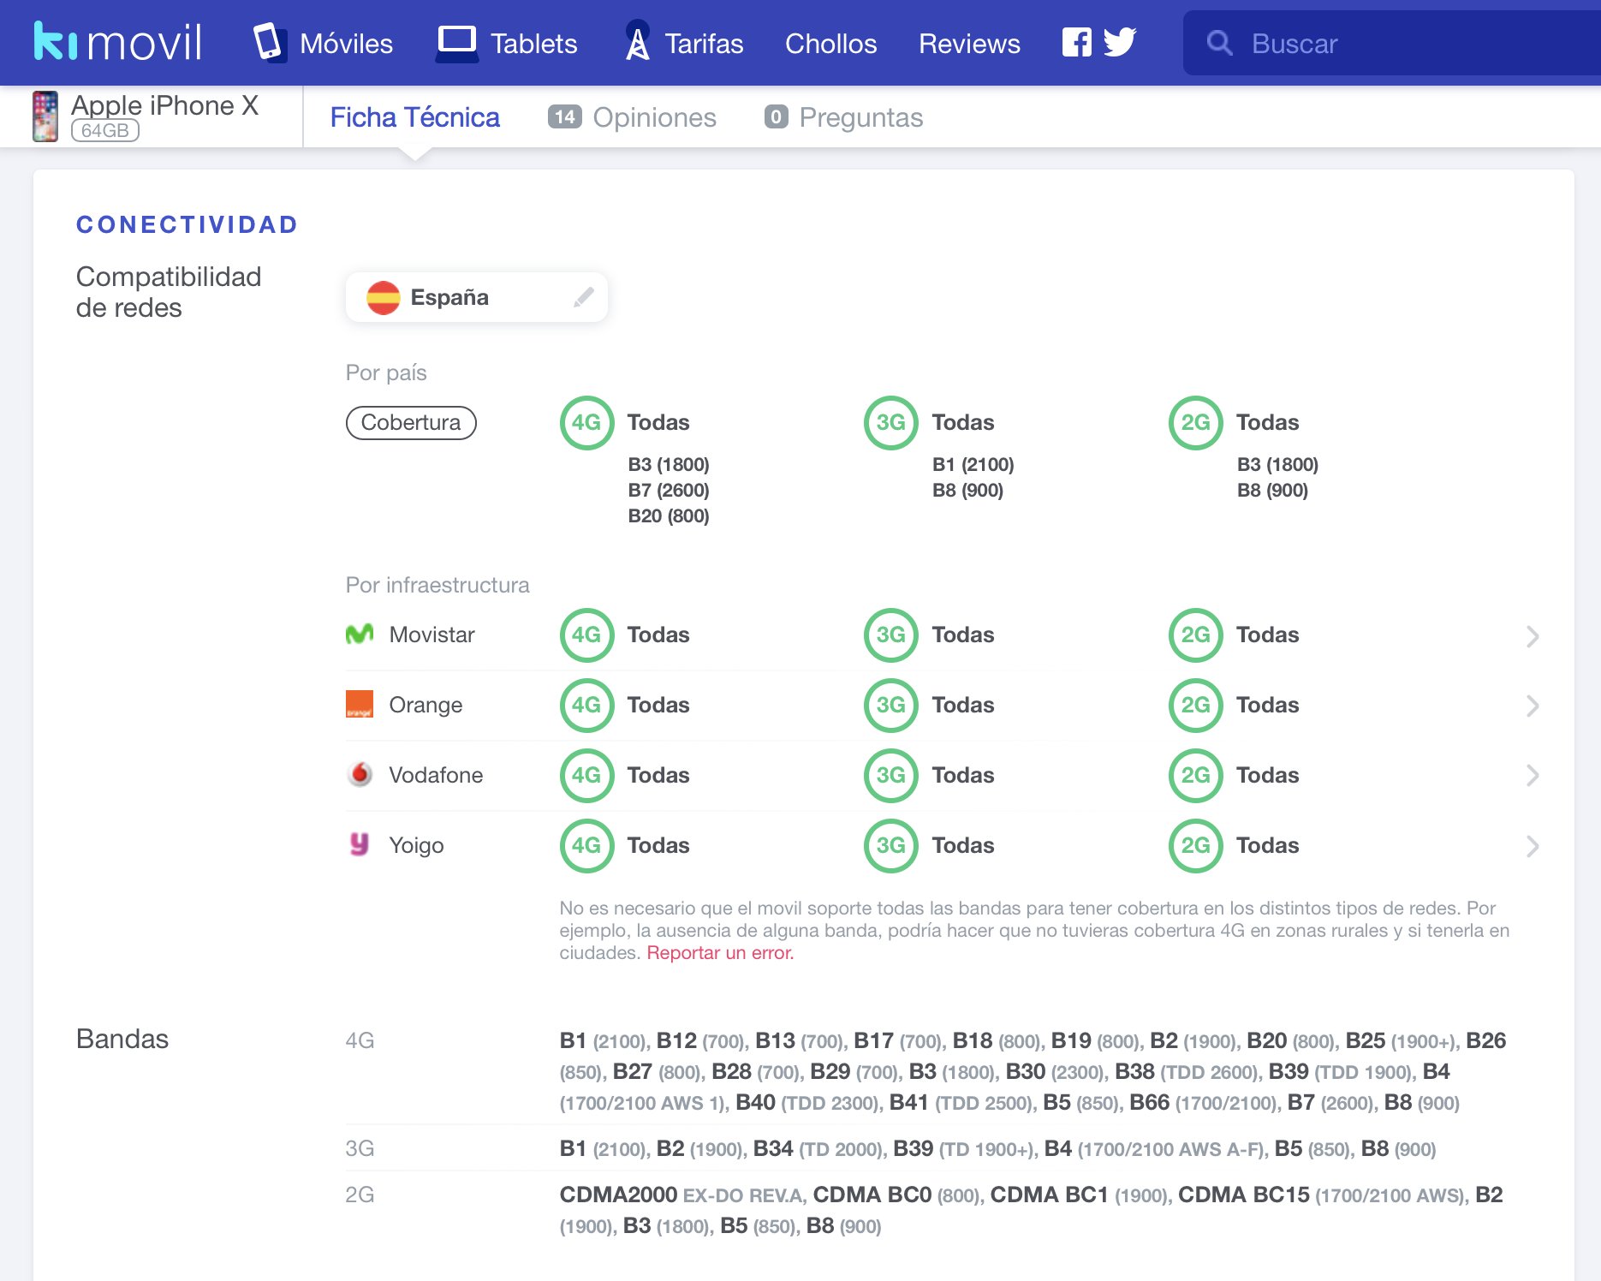Expand the Vodafone row chevron
Viewport: 1601px width, 1281px height.
pos(1533,776)
